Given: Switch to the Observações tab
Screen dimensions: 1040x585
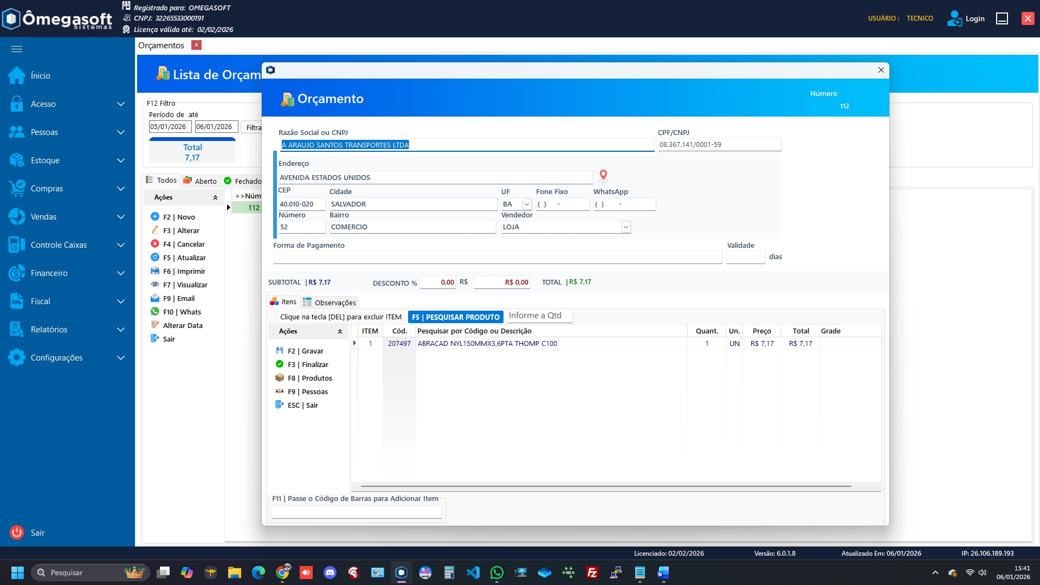Looking at the screenshot, I should tap(330, 303).
